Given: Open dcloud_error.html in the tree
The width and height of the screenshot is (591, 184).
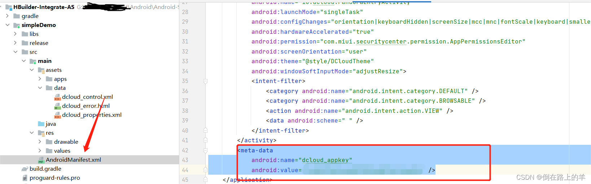Looking at the screenshot, I should tap(86, 106).
